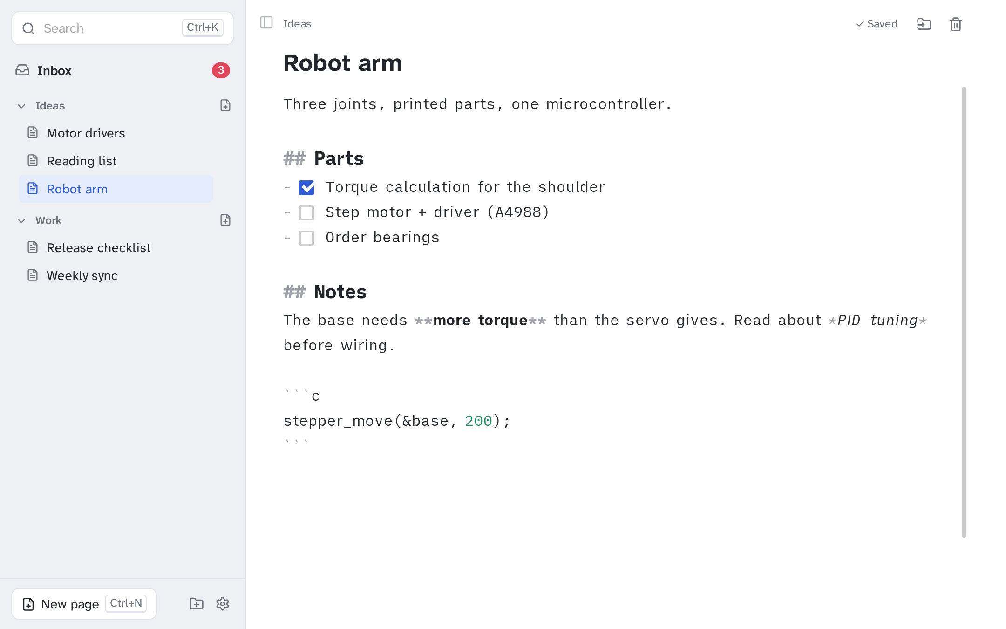Focus the Search input field

(122, 28)
